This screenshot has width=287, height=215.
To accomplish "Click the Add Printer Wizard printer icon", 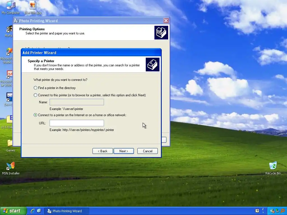I will point(152,65).
